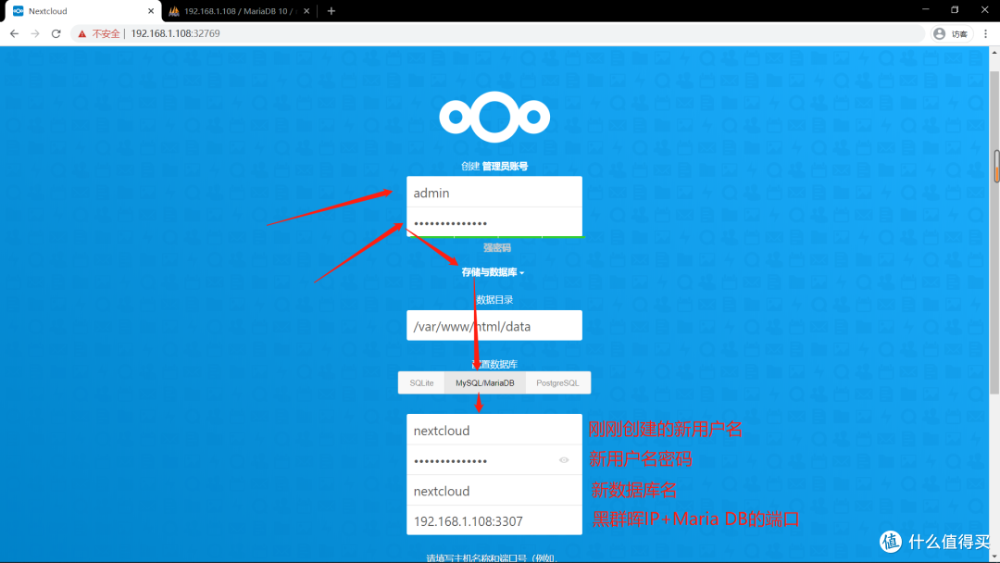1000x563 pixels.
Task: Toggle password visibility with the eye icon
Action: click(566, 460)
